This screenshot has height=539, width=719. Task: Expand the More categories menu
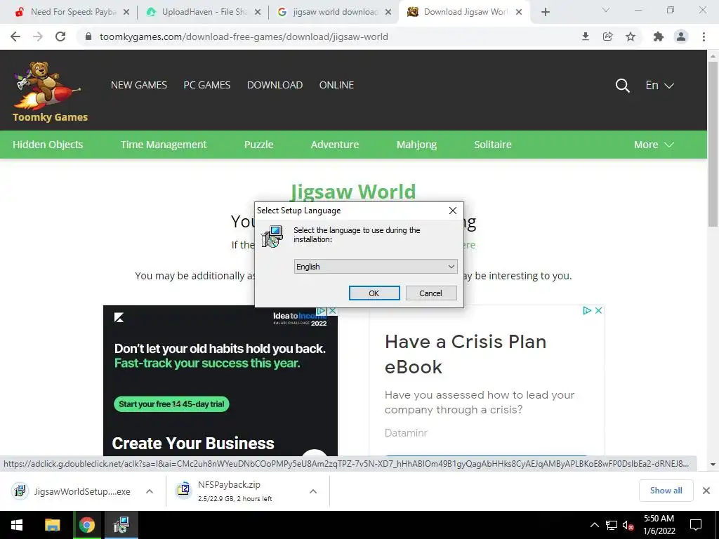pos(654,145)
